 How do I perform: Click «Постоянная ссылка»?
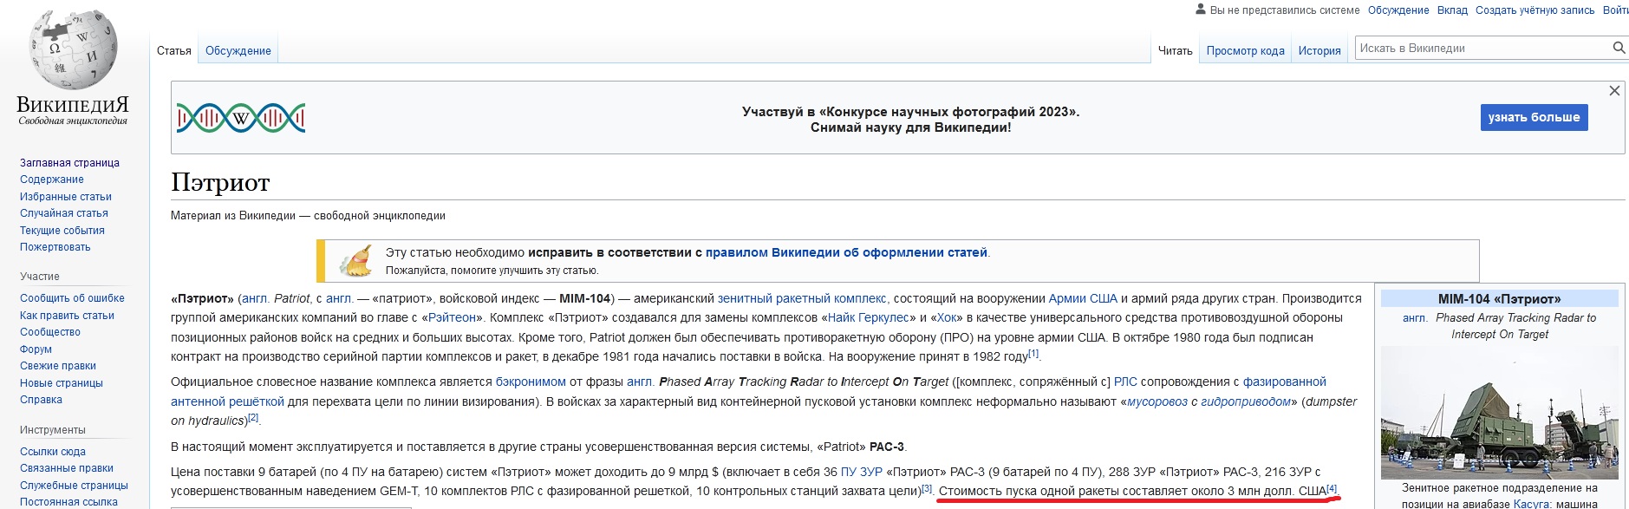click(x=68, y=502)
